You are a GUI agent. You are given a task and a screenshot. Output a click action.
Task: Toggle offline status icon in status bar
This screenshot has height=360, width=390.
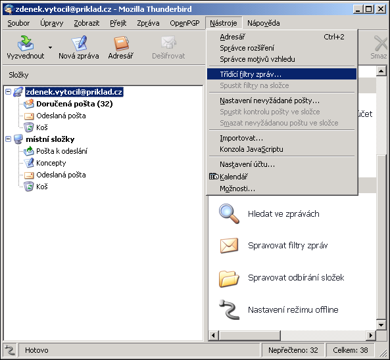[x=10, y=350]
